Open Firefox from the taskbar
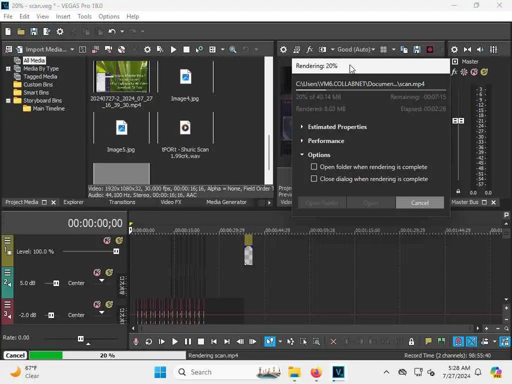This screenshot has width=512, height=384. click(316, 372)
